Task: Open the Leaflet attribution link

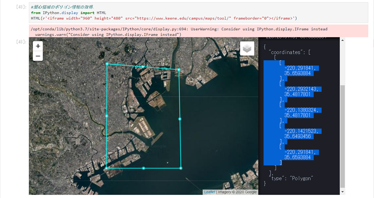Action: (x=210, y=192)
